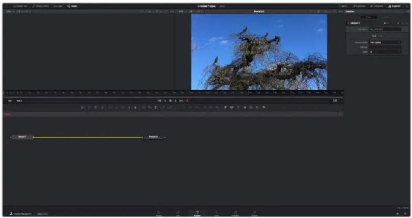Add a Camera 3D node
This screenshot has width=412, height=218.
(x=251, y=107)
